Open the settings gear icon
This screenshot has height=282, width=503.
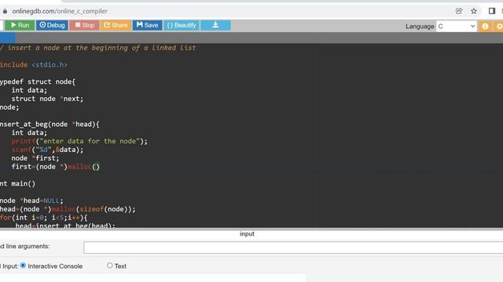pos(498,26)
